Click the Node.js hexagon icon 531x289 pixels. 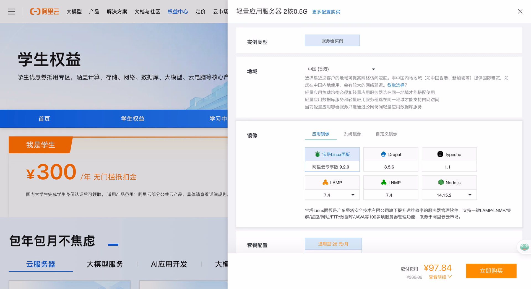pyautogui.click(x=441, y=182)
